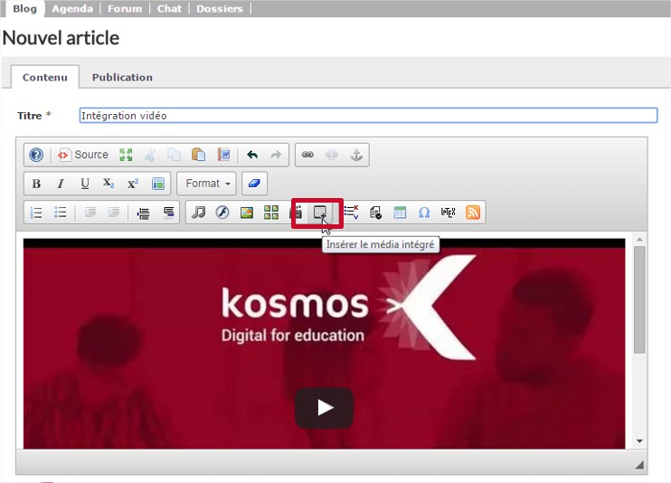Insert image gallery grid icon

(271, 213)
